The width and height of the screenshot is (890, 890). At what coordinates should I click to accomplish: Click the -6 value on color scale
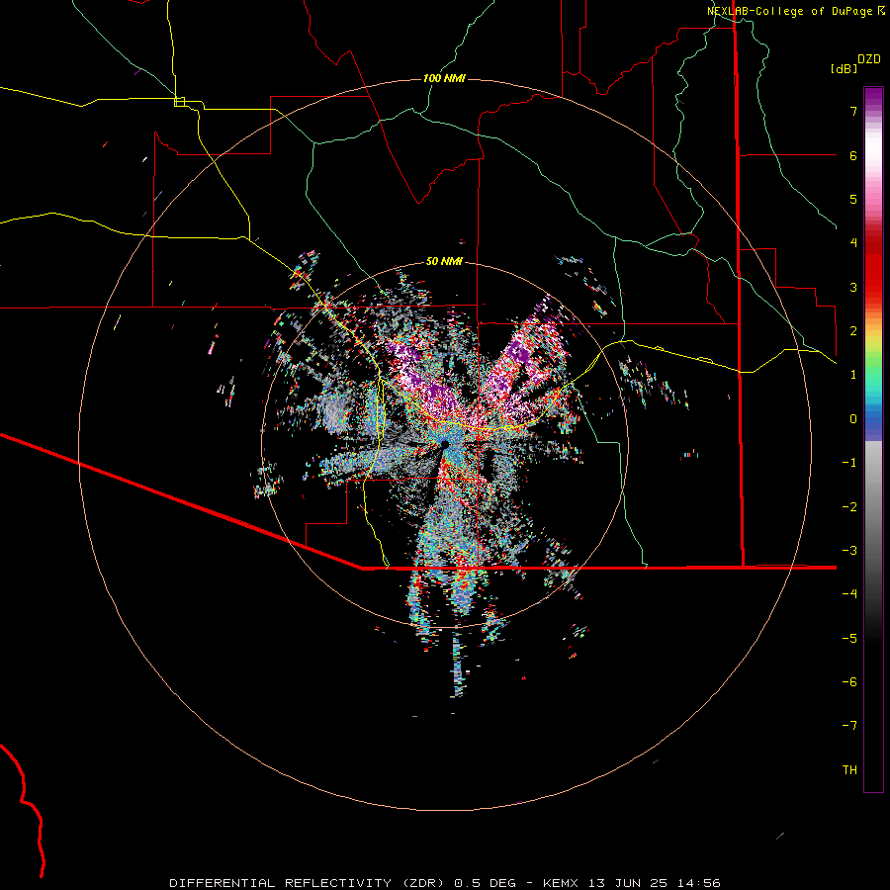[849, 682]
